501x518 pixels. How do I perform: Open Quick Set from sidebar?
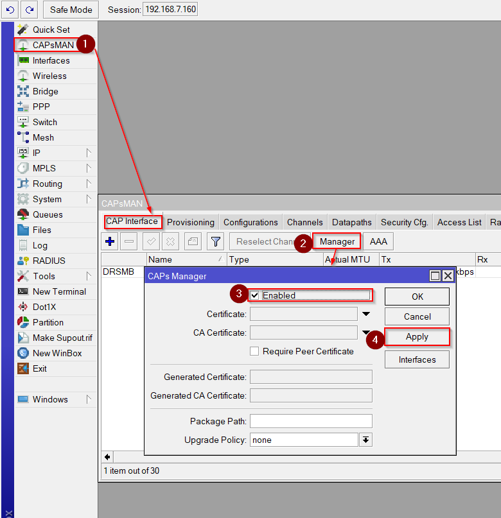coord(51,30)
